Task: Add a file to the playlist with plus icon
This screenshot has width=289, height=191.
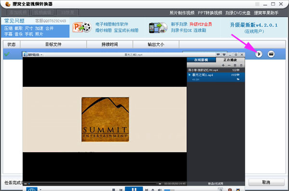Action: [223, 65]
